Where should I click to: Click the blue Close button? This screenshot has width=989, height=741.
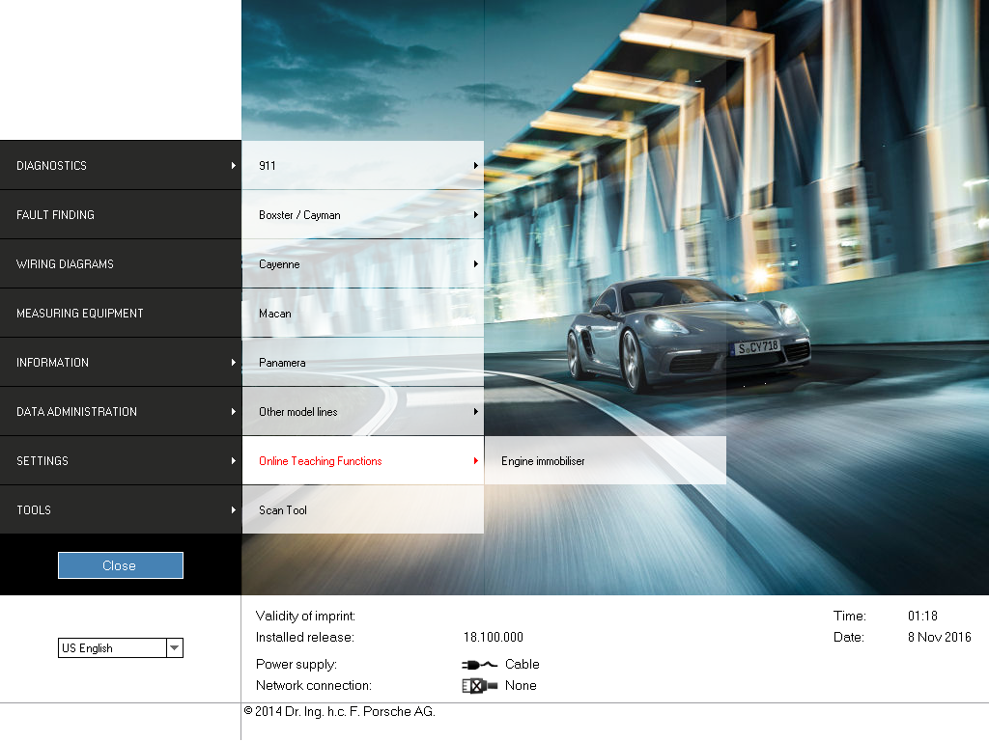pyautogui.click(x=121, y=565)
